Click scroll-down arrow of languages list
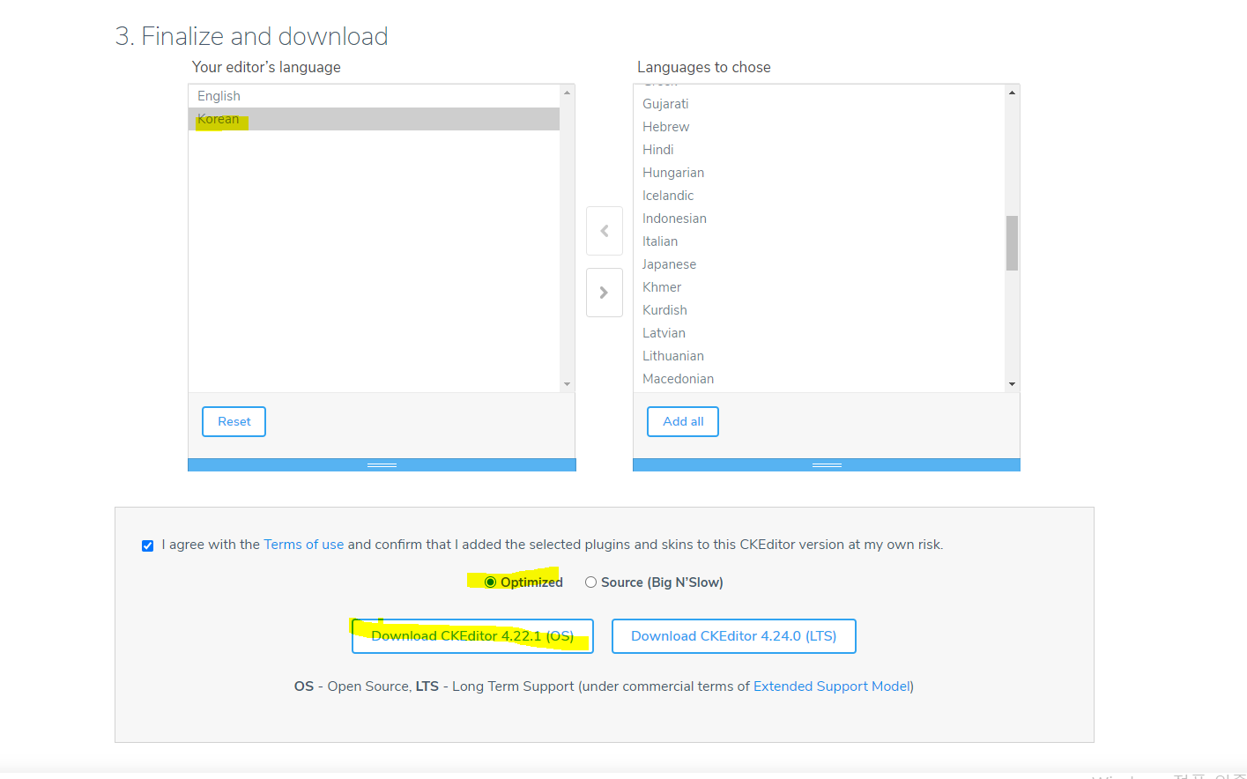This screenshot has width=1247, height=779. 1012,384
